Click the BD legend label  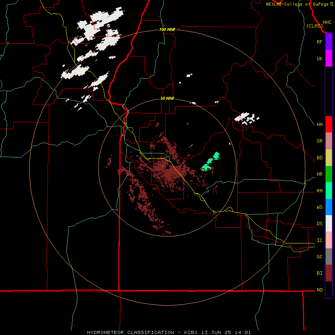(319, 158)
